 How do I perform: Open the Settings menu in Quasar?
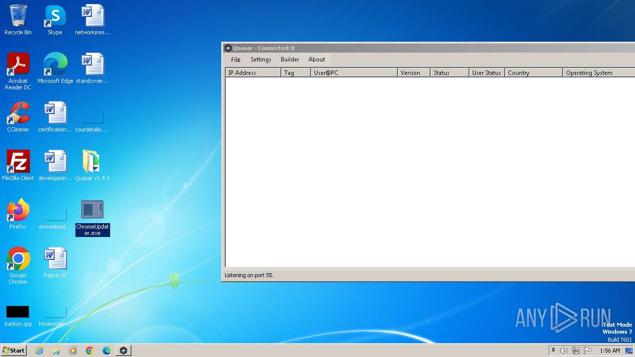260,59
